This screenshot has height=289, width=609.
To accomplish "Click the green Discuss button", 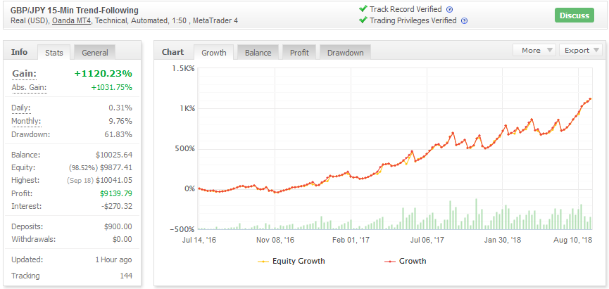I will 575,15.
